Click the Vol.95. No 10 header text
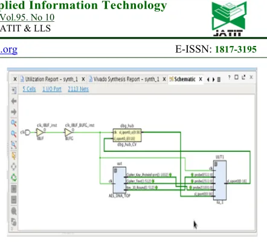 27,18
